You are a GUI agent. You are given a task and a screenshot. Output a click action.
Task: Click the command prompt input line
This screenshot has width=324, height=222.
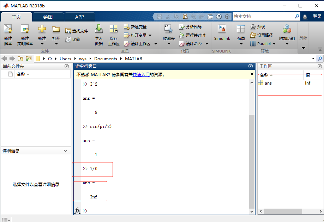pos(165,211)
